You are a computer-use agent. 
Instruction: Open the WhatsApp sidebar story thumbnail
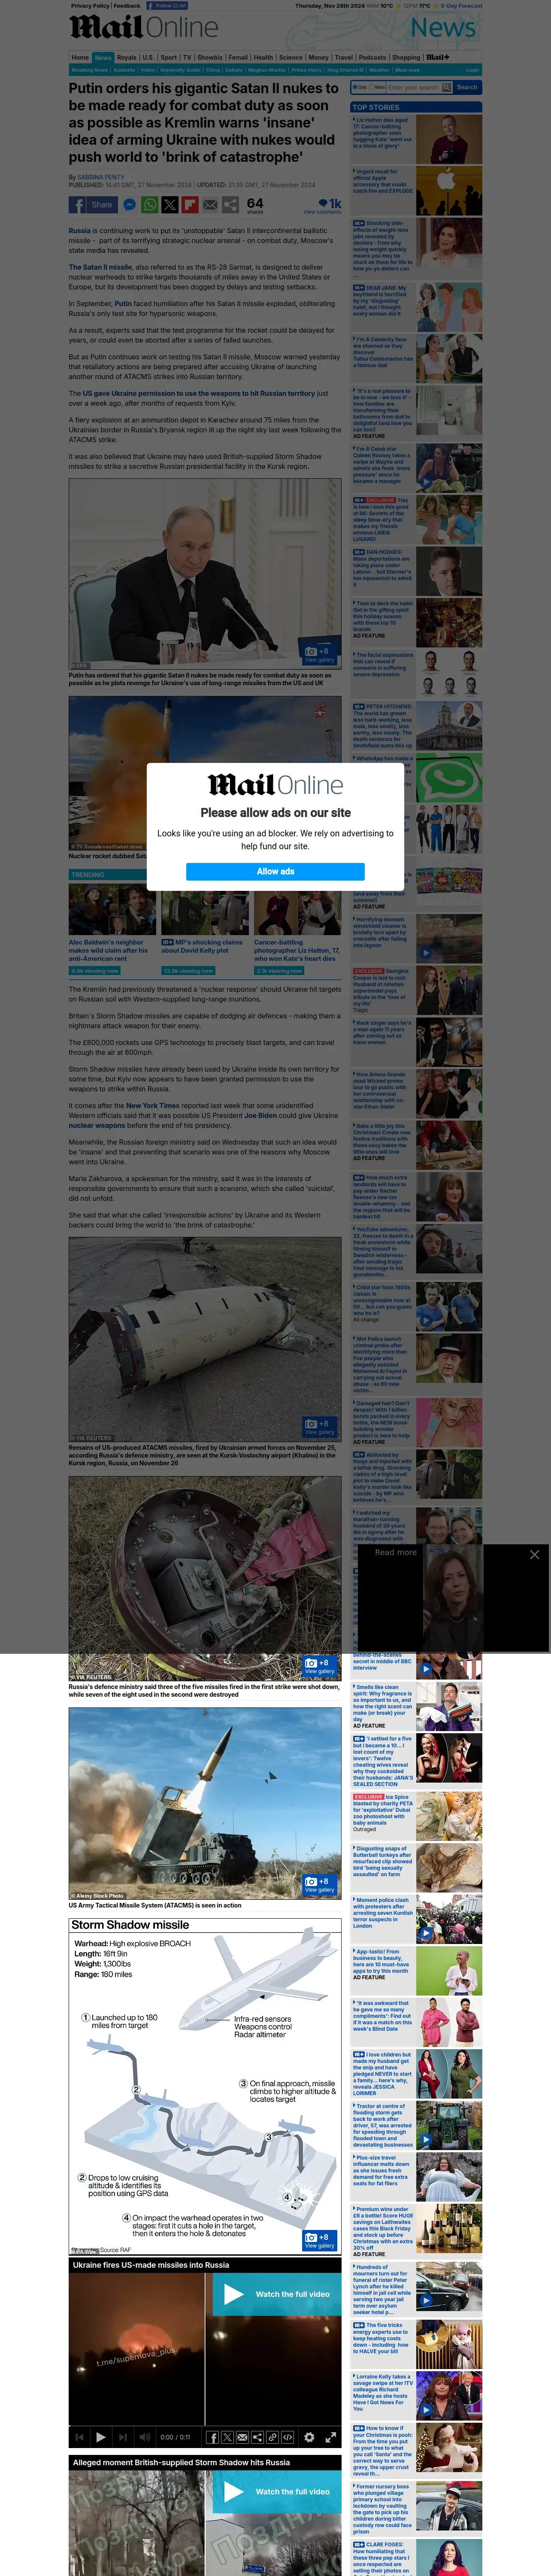click(449, 778)
